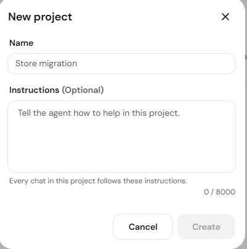Click the '(Optional)' text beside Instructions
This screenshot has width=247, height=249.
83,90
